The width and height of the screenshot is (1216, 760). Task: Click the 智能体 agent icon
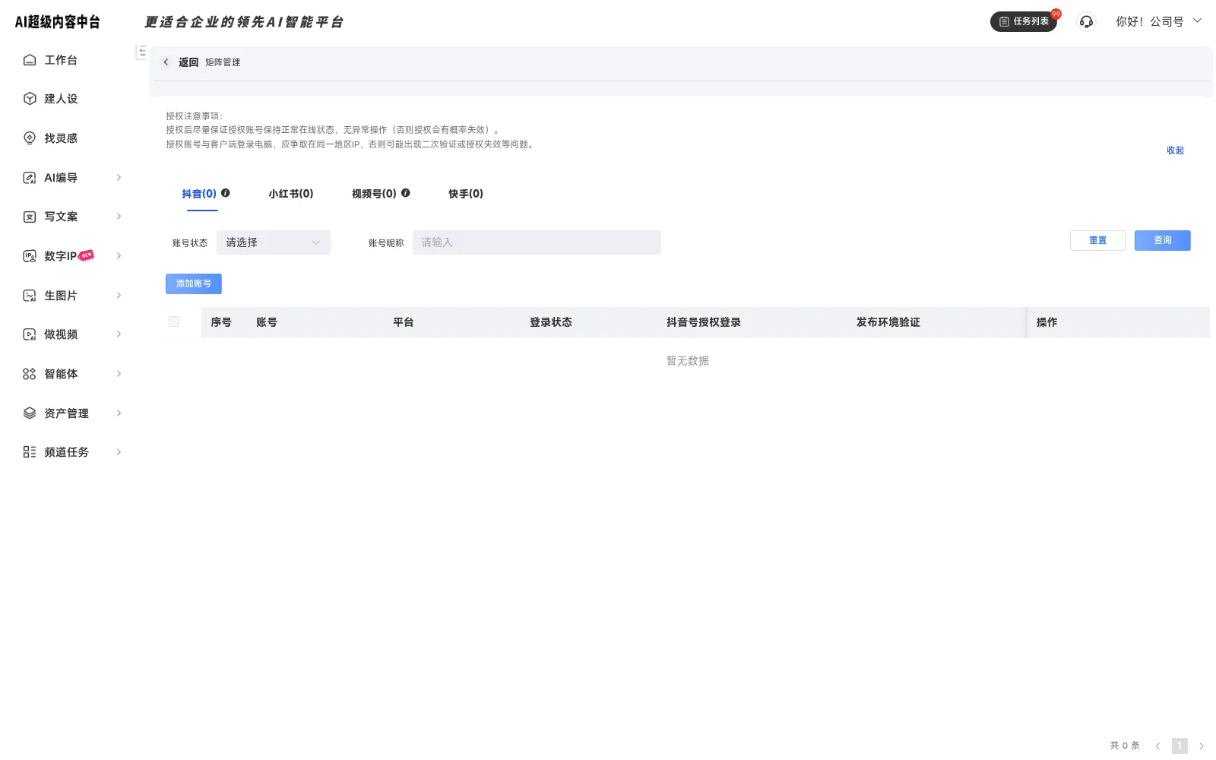(30, 374)
